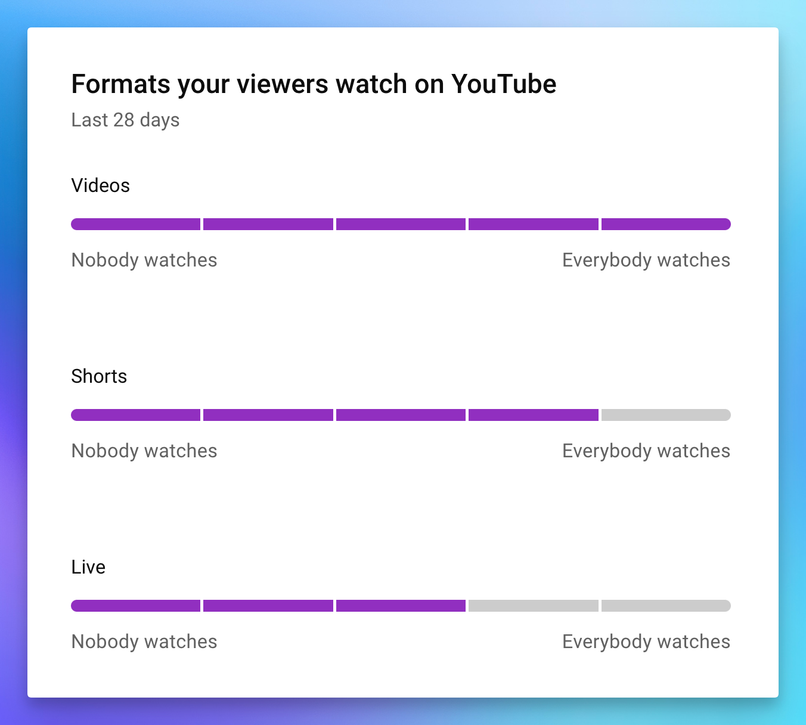The height and width of the screenshot is (725, 806).
Task: Select the 'Videos' format label
Action: click(100, 185)
